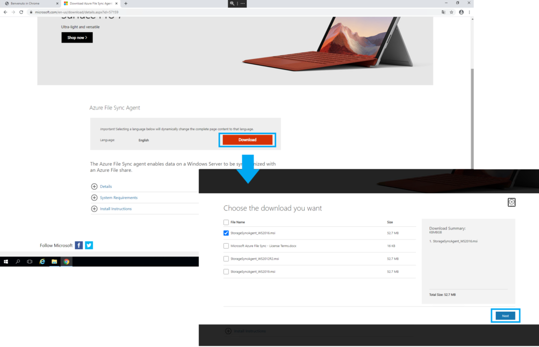Viewport: 539px width, 347px height.
Task: Open Windows taskbar search
Action: (18, 262)
